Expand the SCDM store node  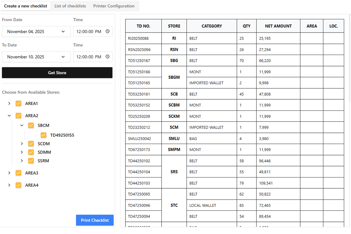tap(22, 144)
